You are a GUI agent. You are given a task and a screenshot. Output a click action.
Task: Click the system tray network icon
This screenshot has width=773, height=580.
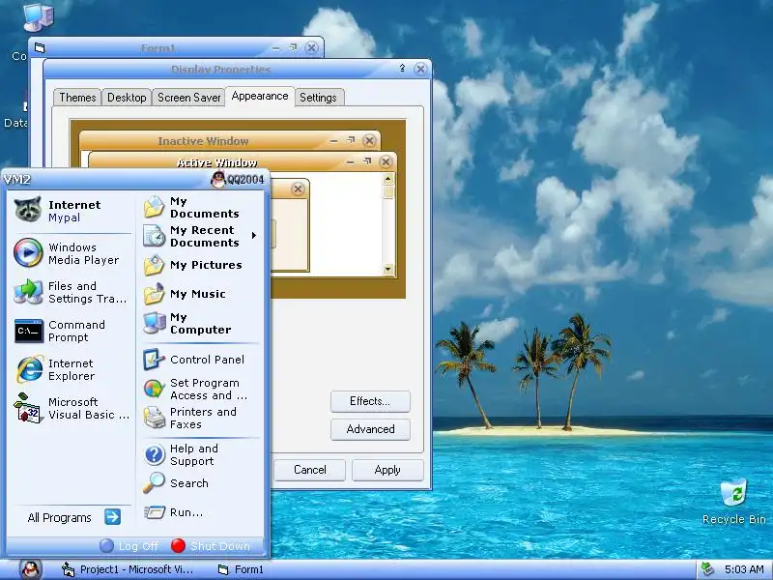pos(707,569)
